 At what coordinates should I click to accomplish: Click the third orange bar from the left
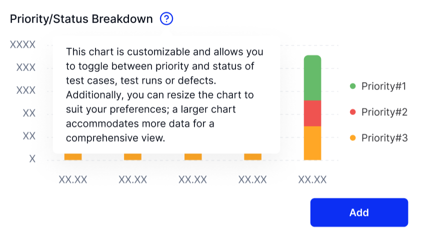point(193,157)
